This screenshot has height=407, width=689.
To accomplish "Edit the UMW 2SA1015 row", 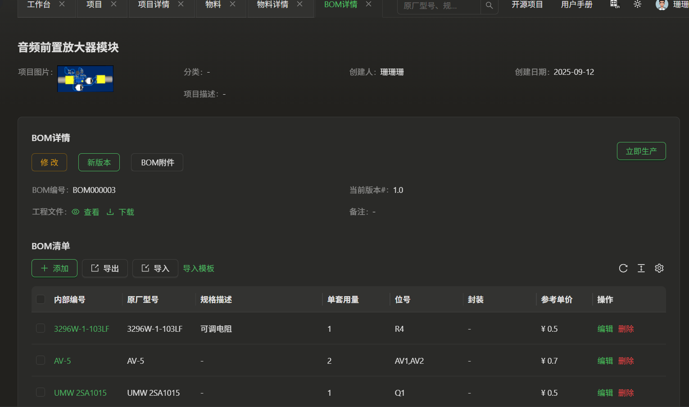I will pyautogui.click(x=605, y=393).
